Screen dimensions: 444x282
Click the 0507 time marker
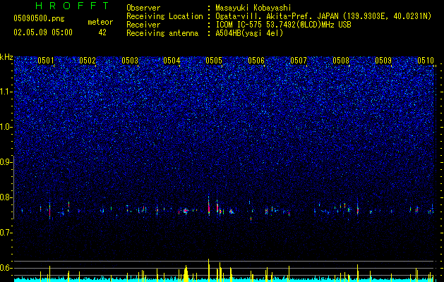click(x=299, y=61)
